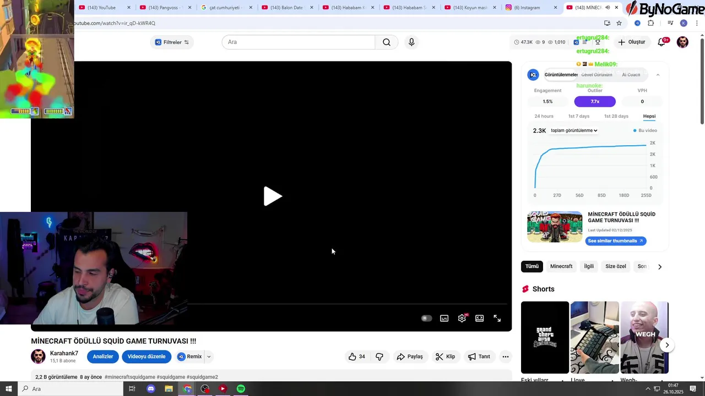Select the İlgili filter chip
The image size is (705, 396).
coord(589,266)
